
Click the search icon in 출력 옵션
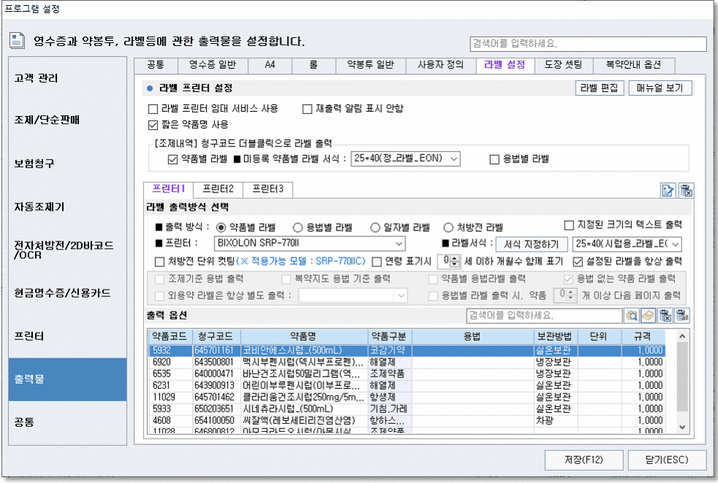632,316
